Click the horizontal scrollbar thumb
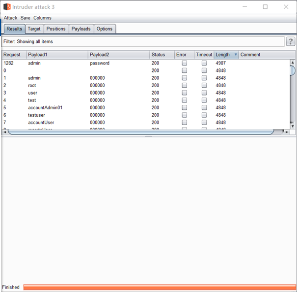 coord(141,132)
